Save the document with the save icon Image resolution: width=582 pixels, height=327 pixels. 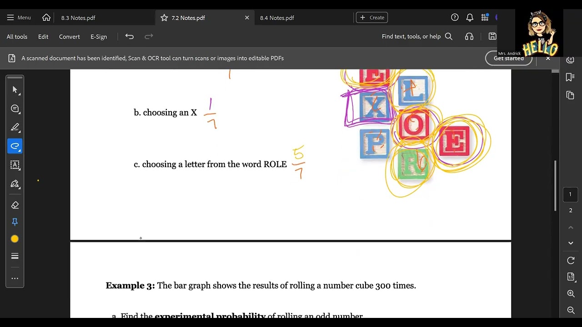click(x=492, y=36)
